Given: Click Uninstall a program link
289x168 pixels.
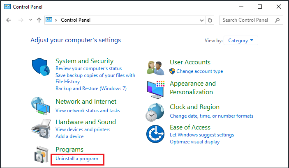Looking at the screenshot, I should click(77, 159).
